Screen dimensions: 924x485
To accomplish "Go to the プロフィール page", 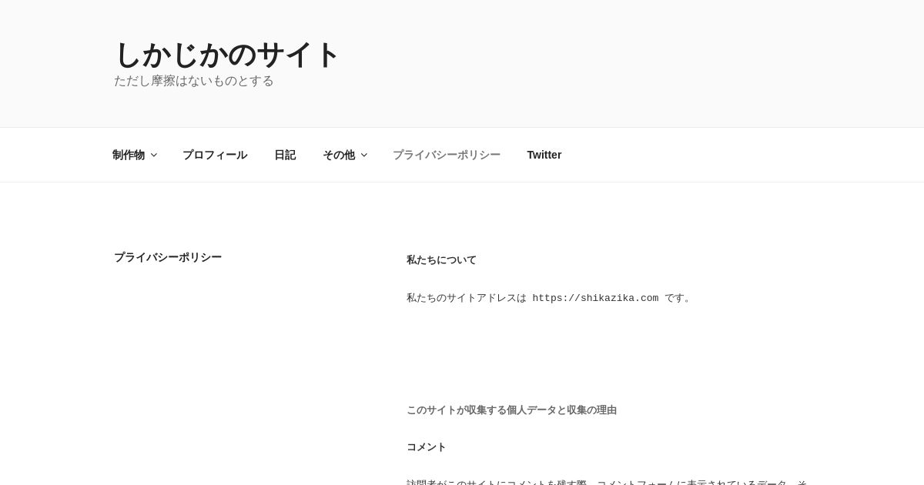I will [215, 155].
